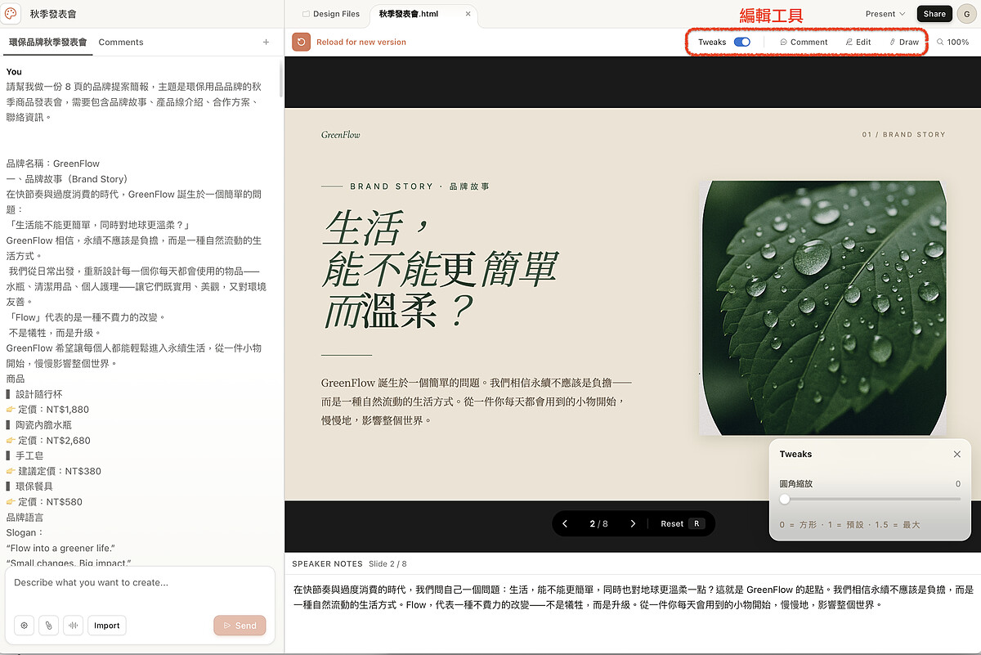Toggle the Tweaks switch off
Viewport: 981px width, 655px height.
[x=742, y=42]
